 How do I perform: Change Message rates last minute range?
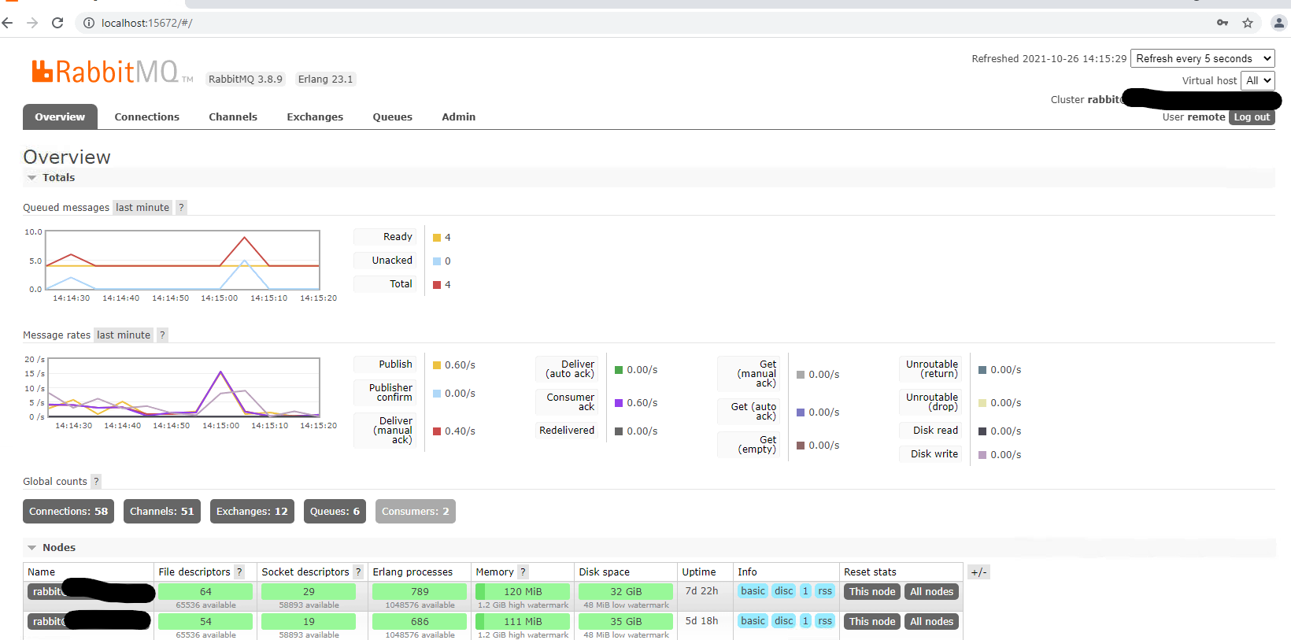pos(124,335)
